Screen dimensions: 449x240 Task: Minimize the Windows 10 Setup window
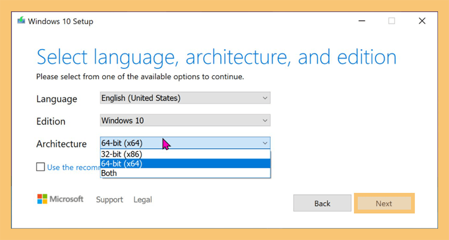coord(362,21)
